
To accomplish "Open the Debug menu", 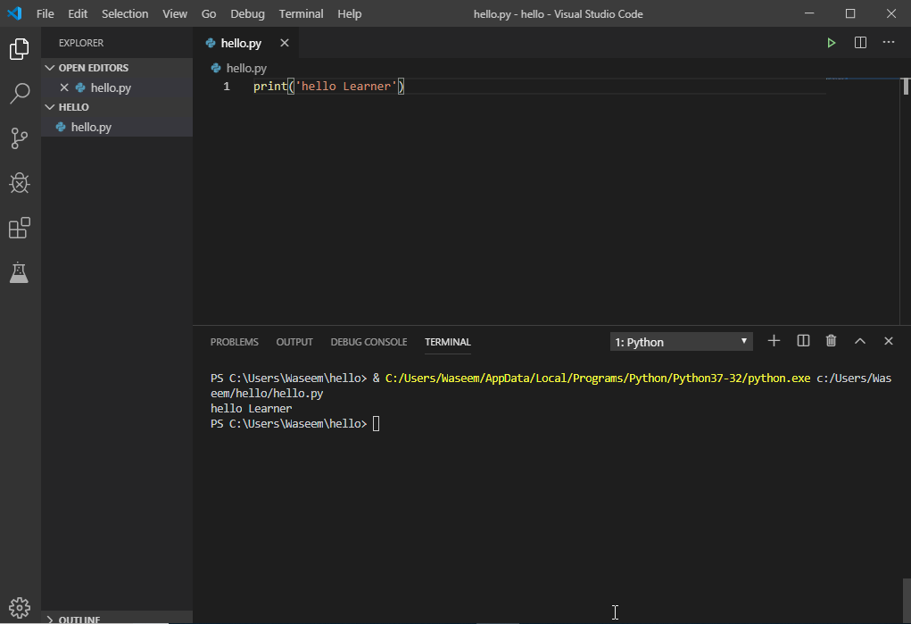I will tap(247, 13).
